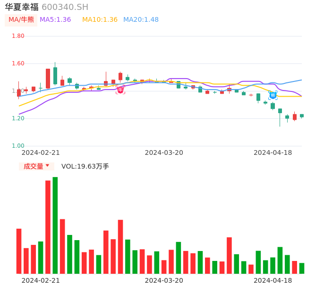Image resolution: width=324 pixels, height=287 pixels.
Task: Click the 2024-04-18 date label under volume chart
Action: [273, 280]
